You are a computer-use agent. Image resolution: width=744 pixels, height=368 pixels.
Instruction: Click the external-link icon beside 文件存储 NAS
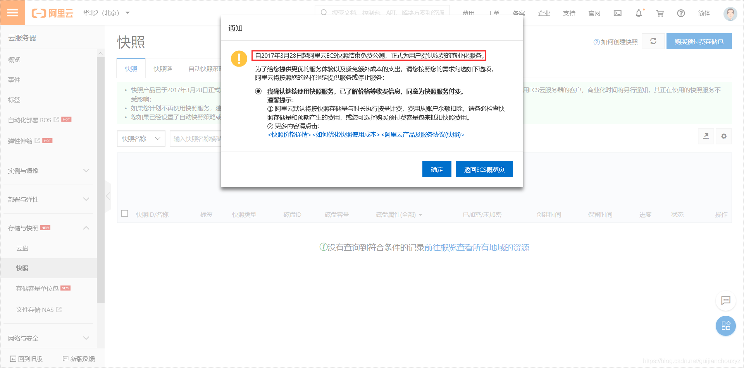coord(59,309)
